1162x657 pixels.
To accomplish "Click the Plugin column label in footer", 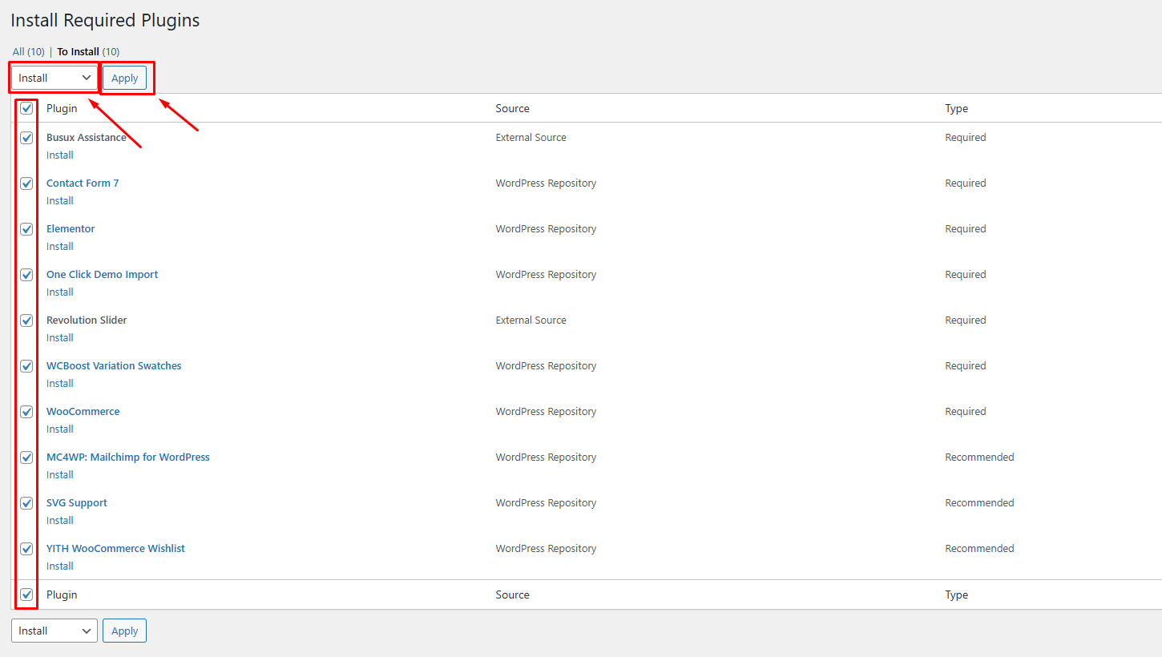I will point(62,595).
